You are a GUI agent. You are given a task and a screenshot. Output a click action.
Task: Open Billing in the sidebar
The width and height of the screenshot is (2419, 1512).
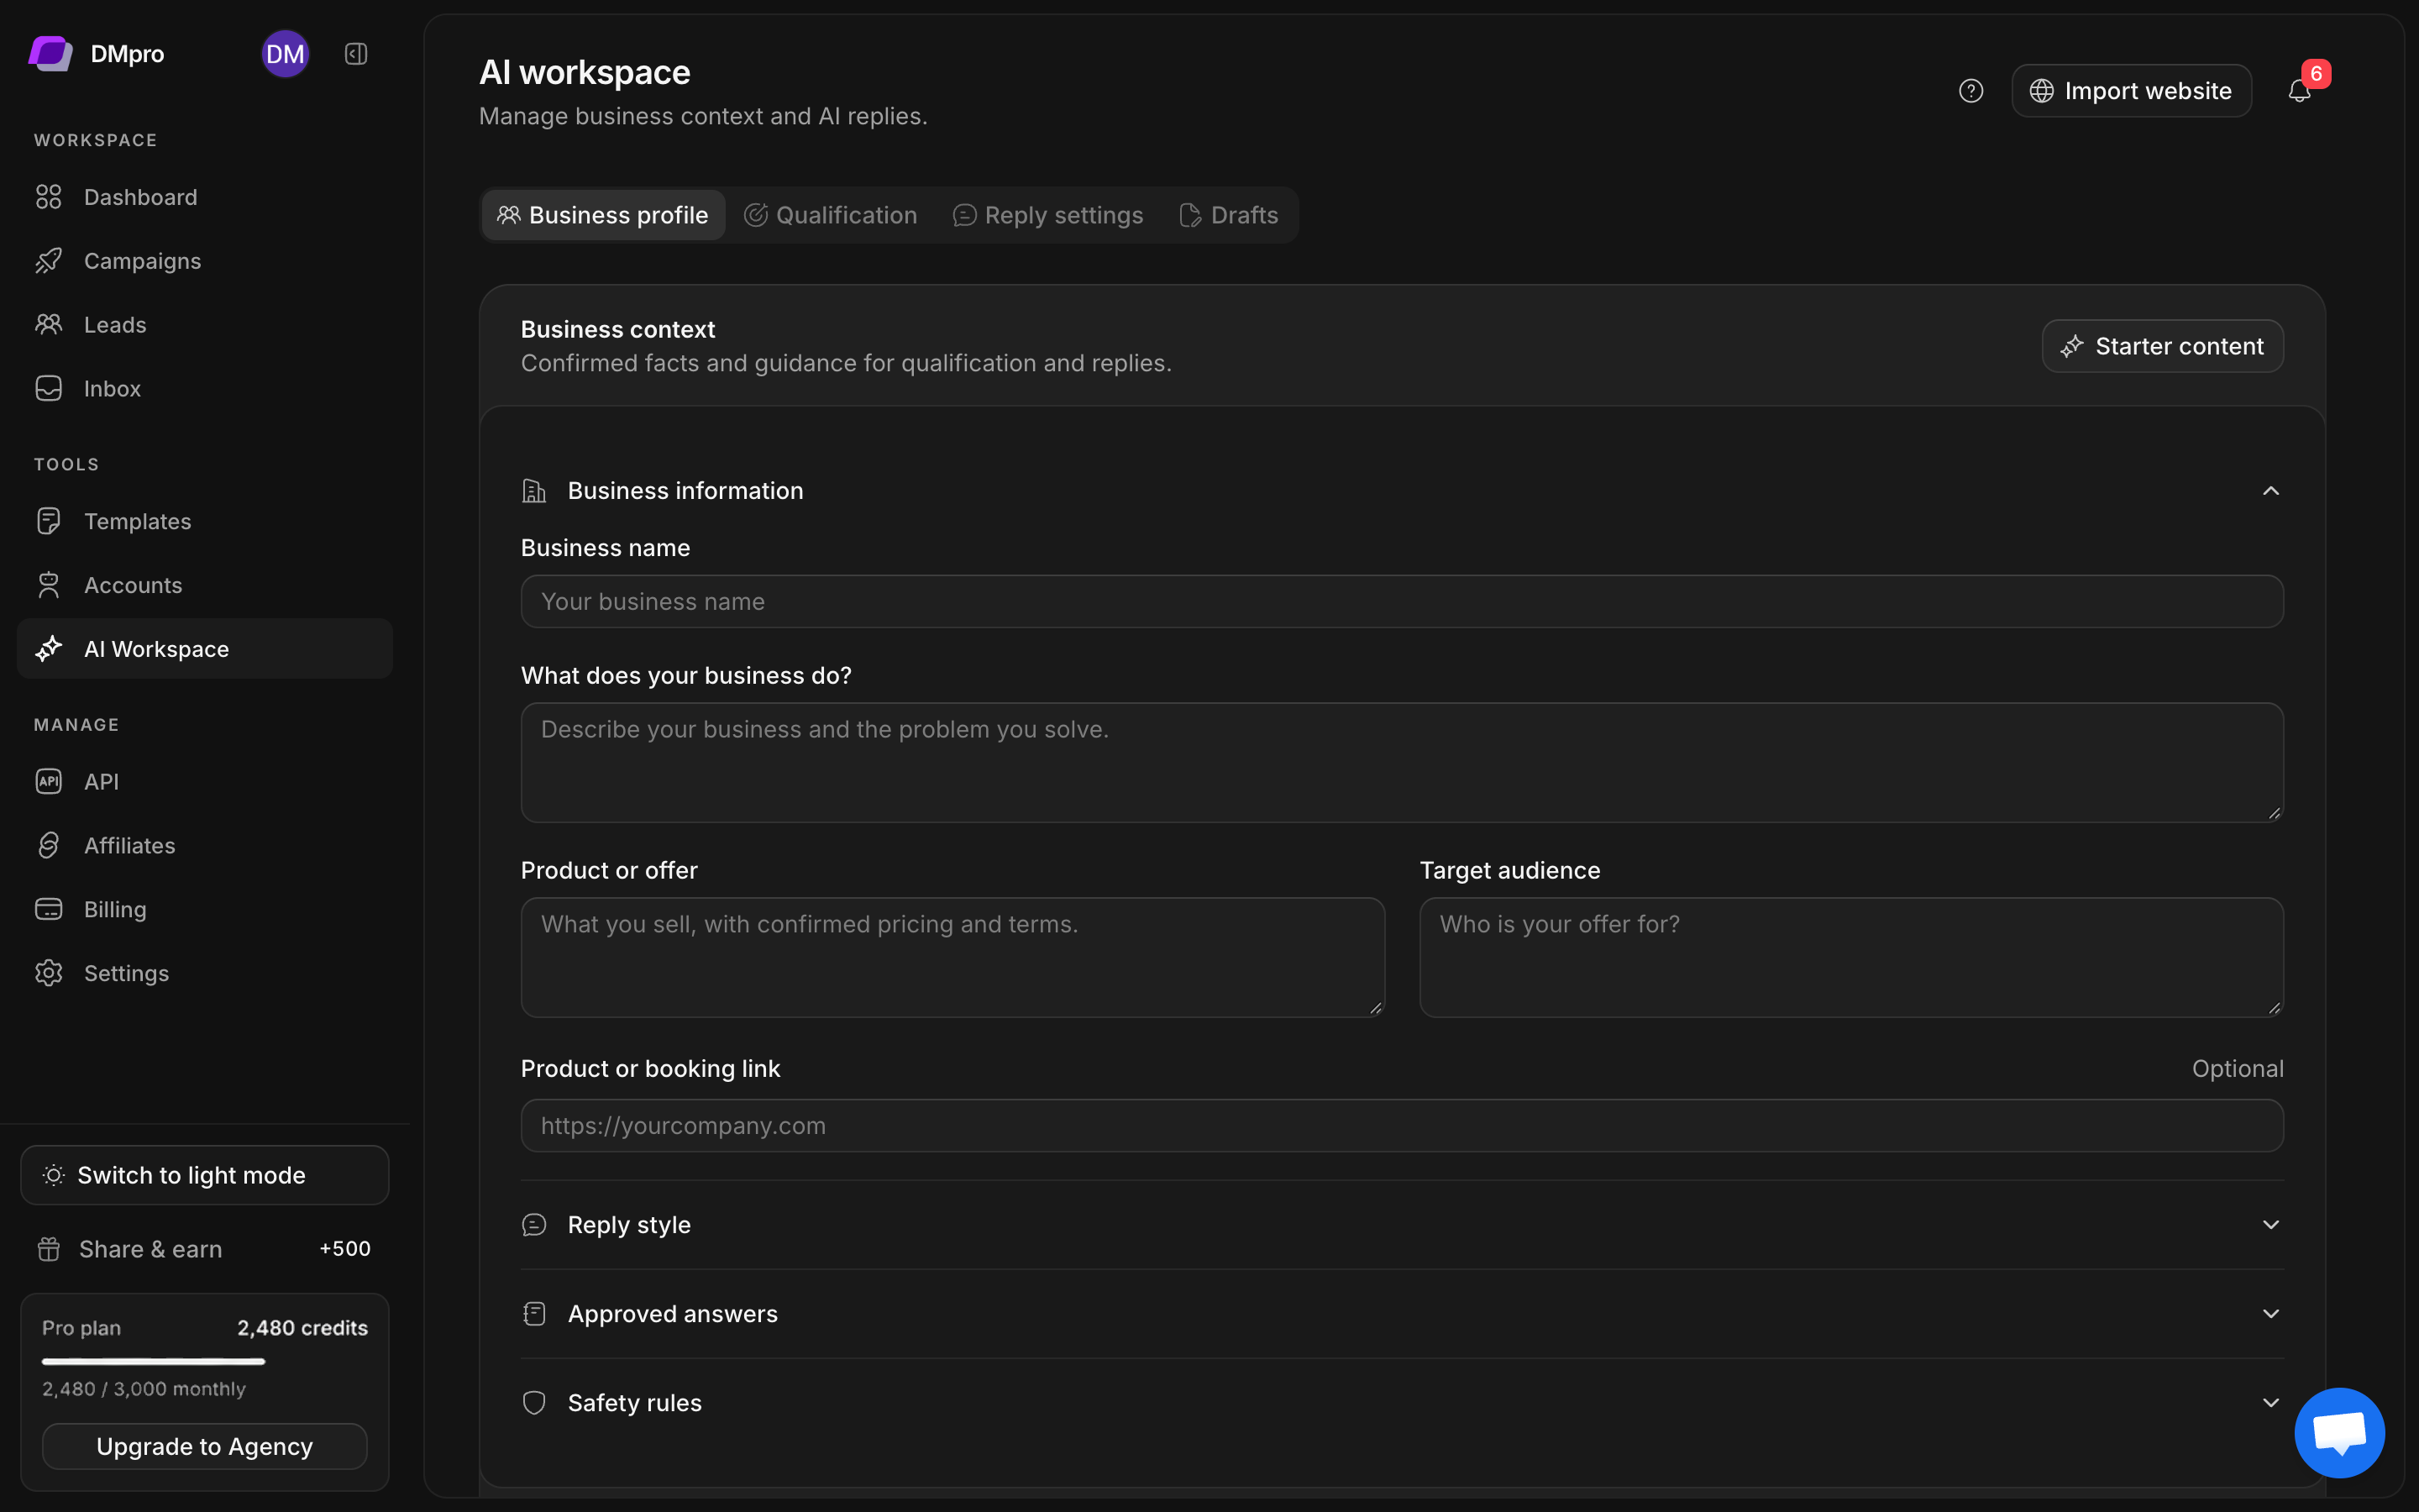pyautogui.click(x=205, y=909)
